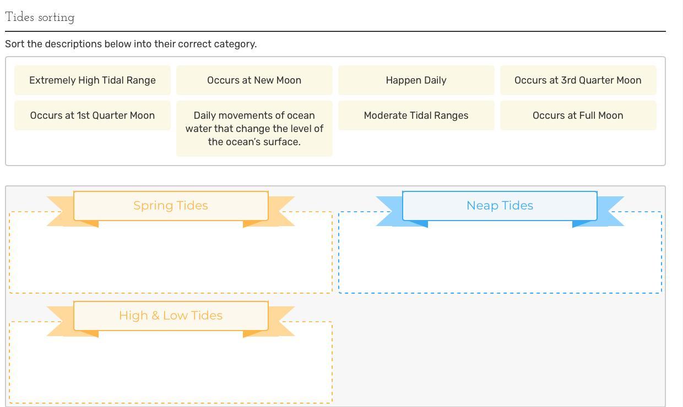This screenshot has height=407, width=683.
Task: Click the Tides sorting heading
Action: click(x=40, y=18)
